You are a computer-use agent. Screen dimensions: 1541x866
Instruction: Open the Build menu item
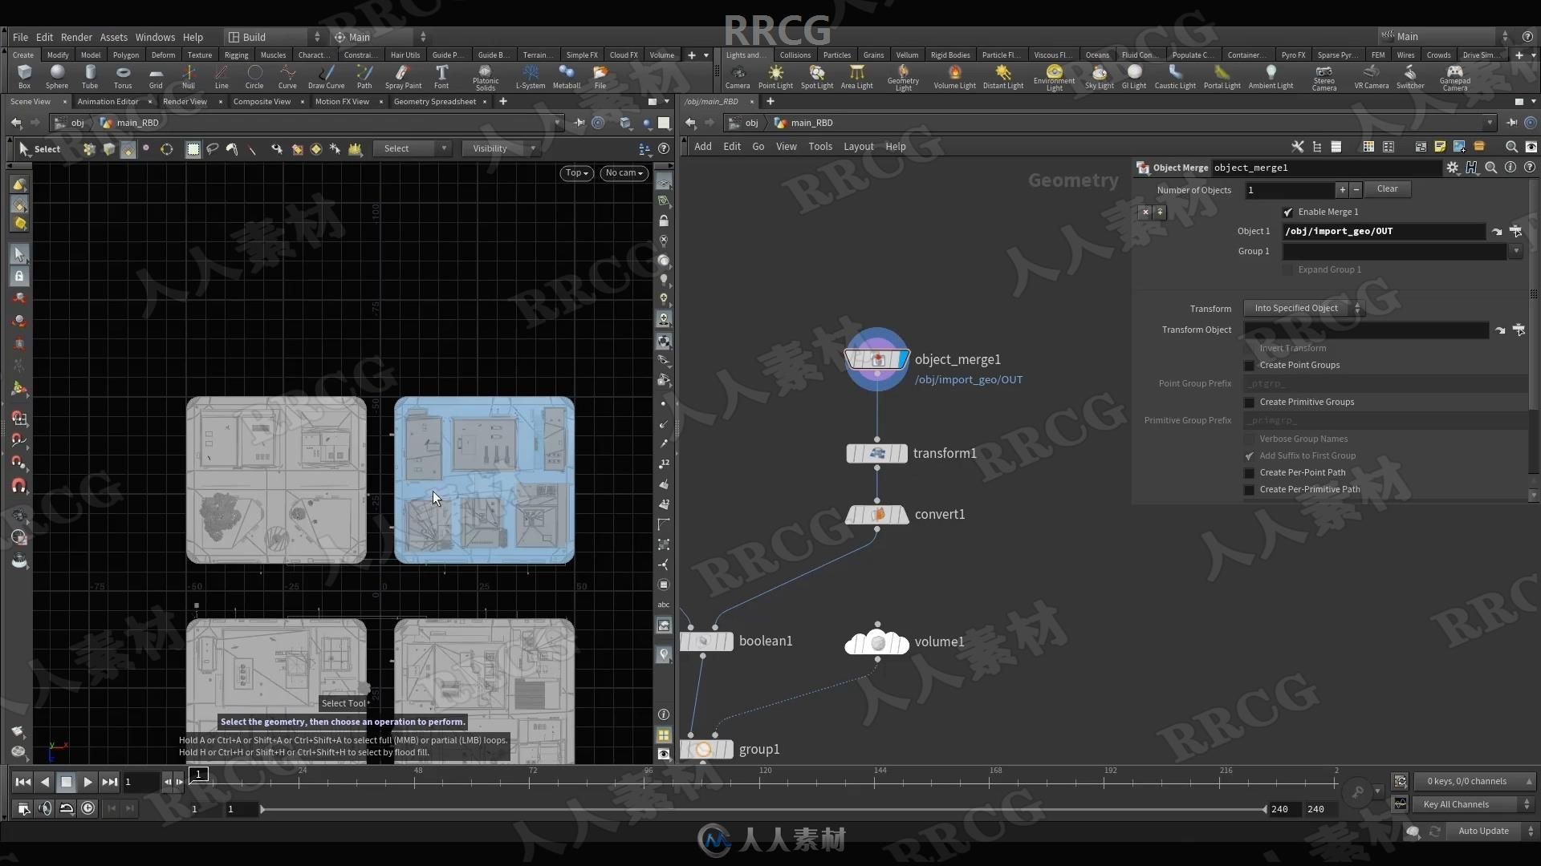[x=254, y=37]
